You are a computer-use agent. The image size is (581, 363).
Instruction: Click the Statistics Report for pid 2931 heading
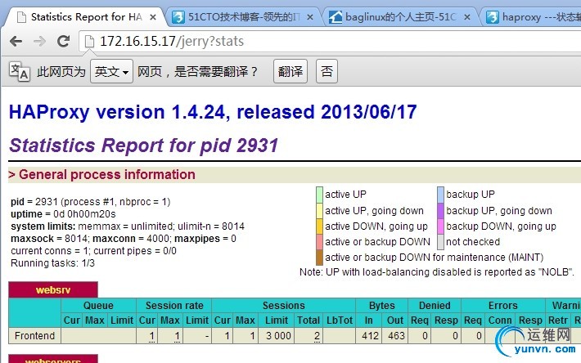pos(143,145)
